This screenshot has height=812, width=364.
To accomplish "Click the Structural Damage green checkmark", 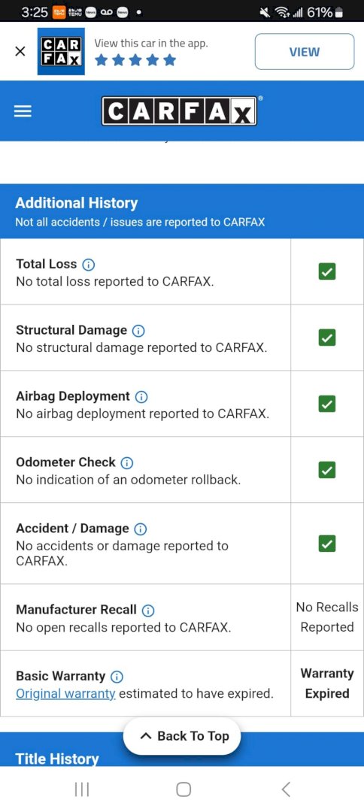I will [x=326, y=338].
